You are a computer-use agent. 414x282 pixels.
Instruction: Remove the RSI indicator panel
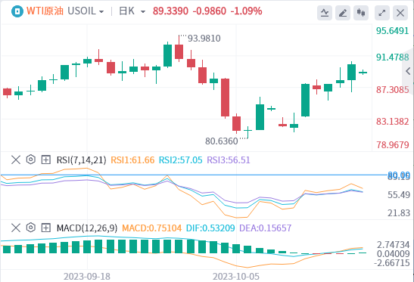[x=16, y=160]
